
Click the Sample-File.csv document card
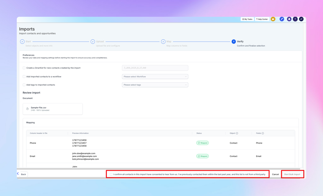point(53,109)
